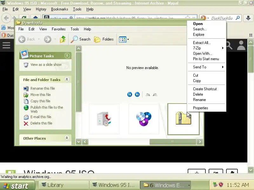
Task: Click the Mypal browser back button
Action: [x=6, y=18]
